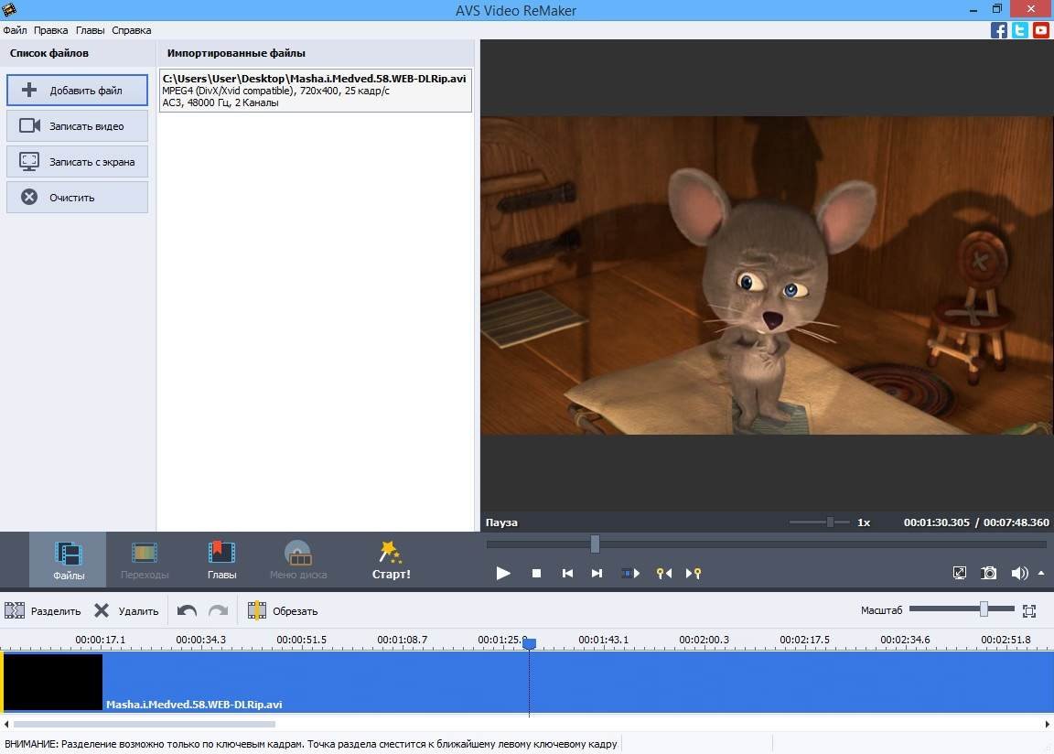The image size is (1054, 754).
Task: Go to the previous keyframe
Action: (x=664, y=573)
